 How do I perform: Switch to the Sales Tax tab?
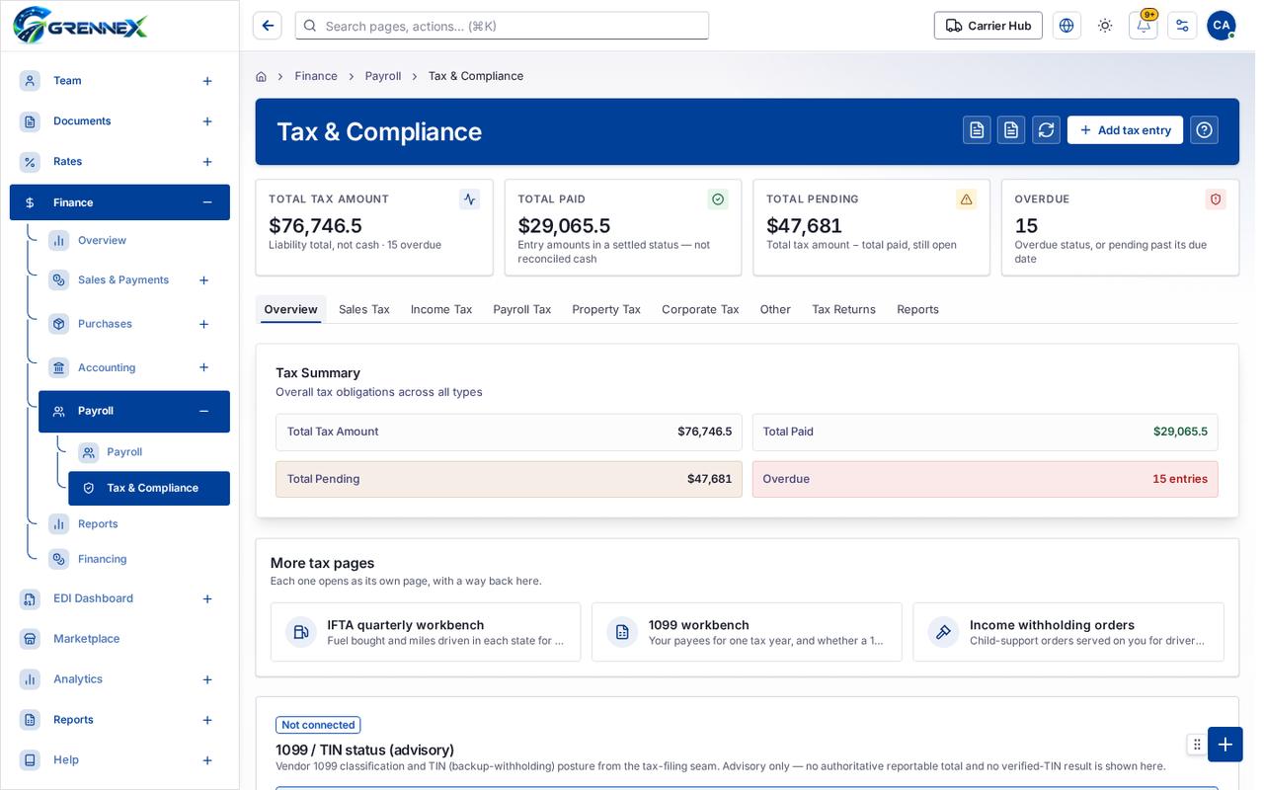point(364,309)
